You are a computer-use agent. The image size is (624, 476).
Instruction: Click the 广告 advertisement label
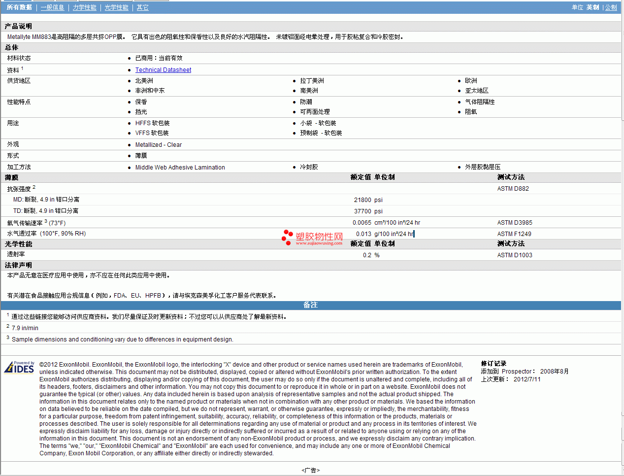(x=311, y=471)
